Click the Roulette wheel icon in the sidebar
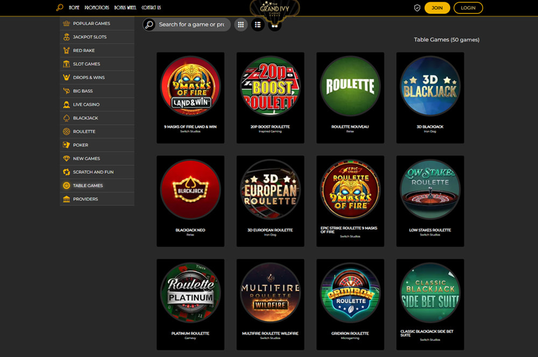This screenshot has width=538, height=357. pyautogui.click(x=67, y=132)
